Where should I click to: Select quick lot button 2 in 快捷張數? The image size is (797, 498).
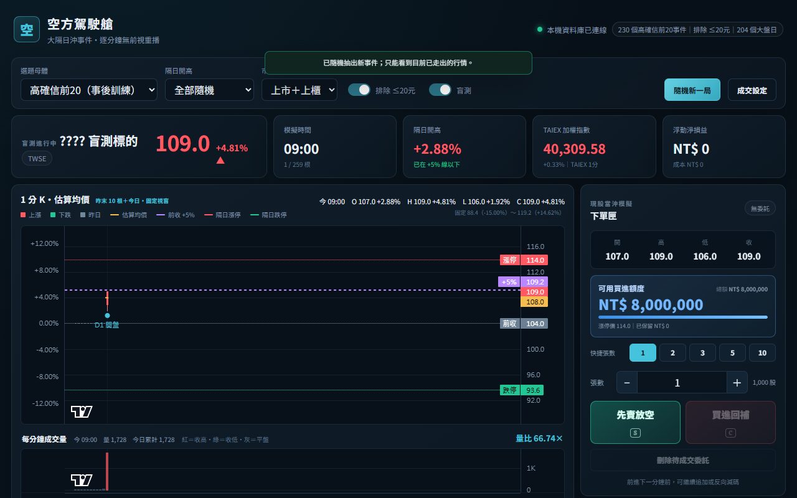tap(672, 353)
